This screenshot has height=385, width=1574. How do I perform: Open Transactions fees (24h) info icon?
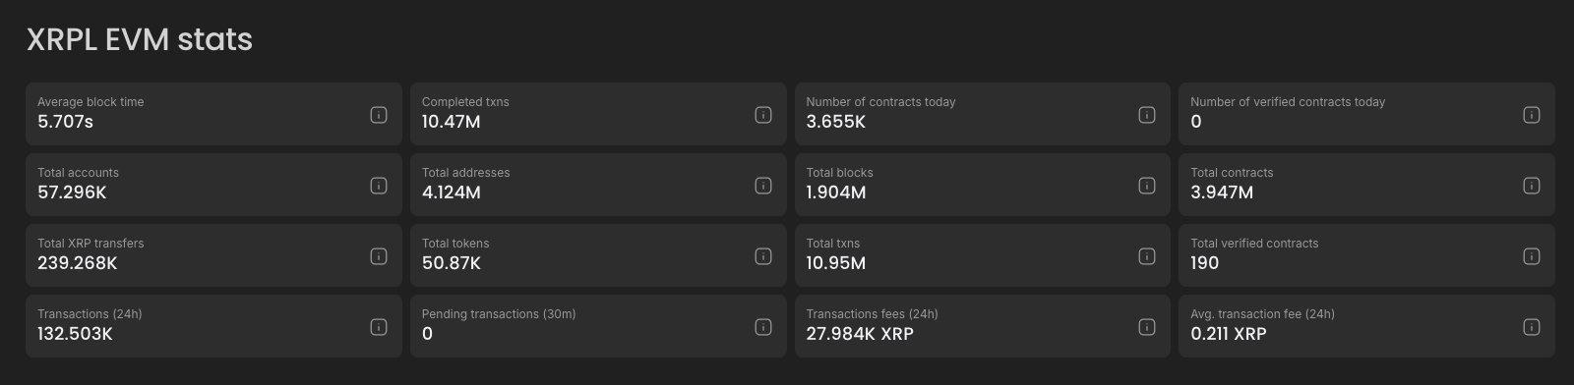1147,327
